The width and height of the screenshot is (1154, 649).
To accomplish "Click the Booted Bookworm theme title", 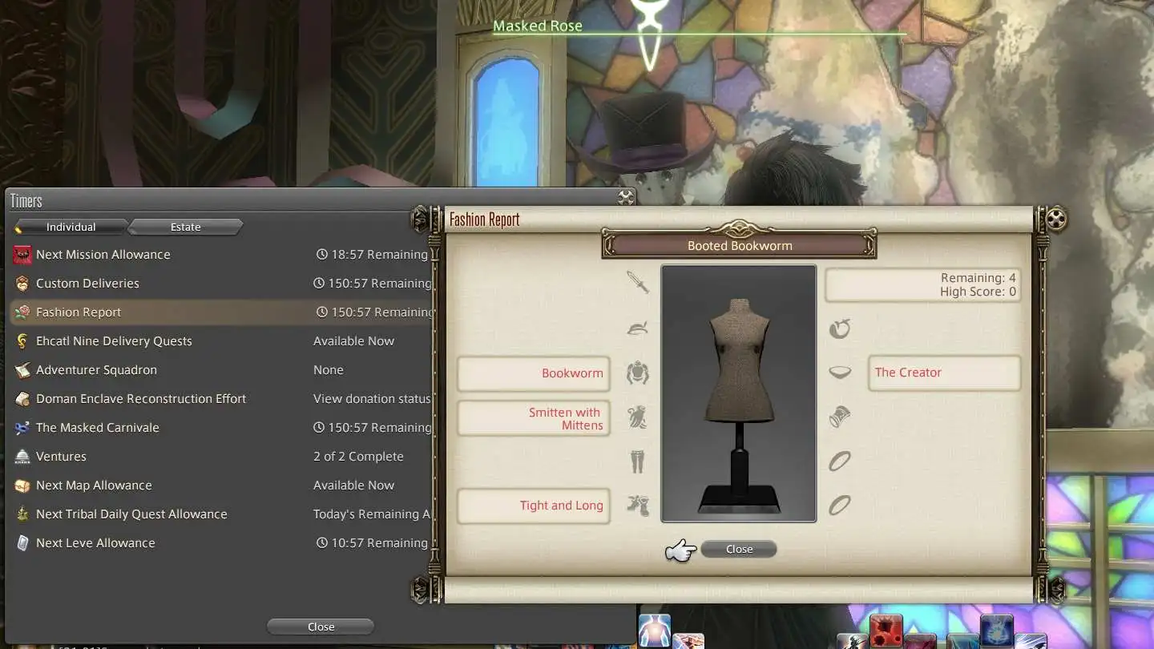I will (740, 246).
